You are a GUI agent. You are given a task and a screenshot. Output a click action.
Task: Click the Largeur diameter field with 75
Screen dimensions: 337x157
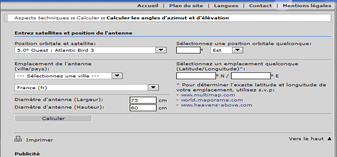coord(143,100)
